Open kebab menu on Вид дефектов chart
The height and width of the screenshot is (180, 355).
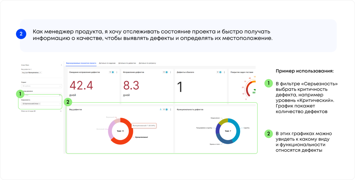tap(170, 109)
